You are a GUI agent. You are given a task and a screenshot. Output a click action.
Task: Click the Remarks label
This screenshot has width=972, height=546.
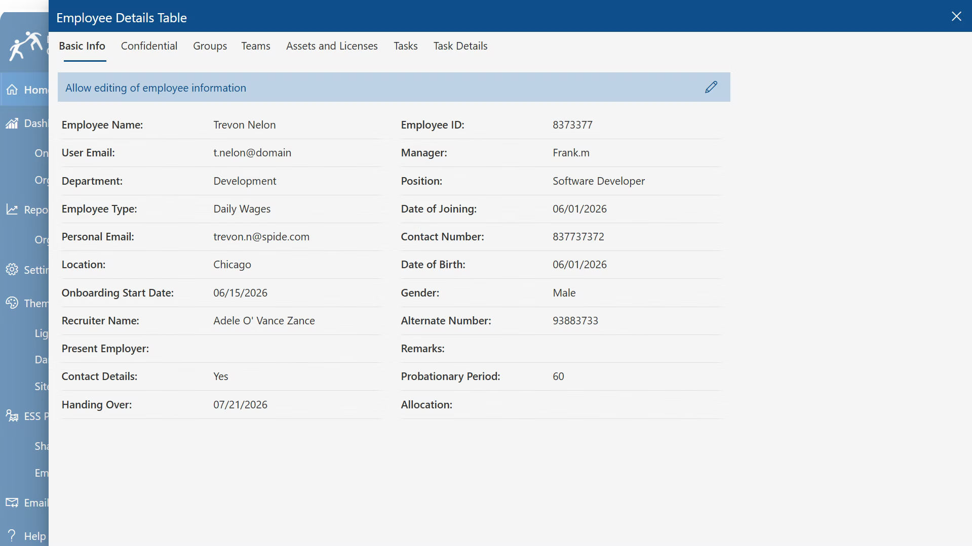pyautogui.click(x=422, y=349)
